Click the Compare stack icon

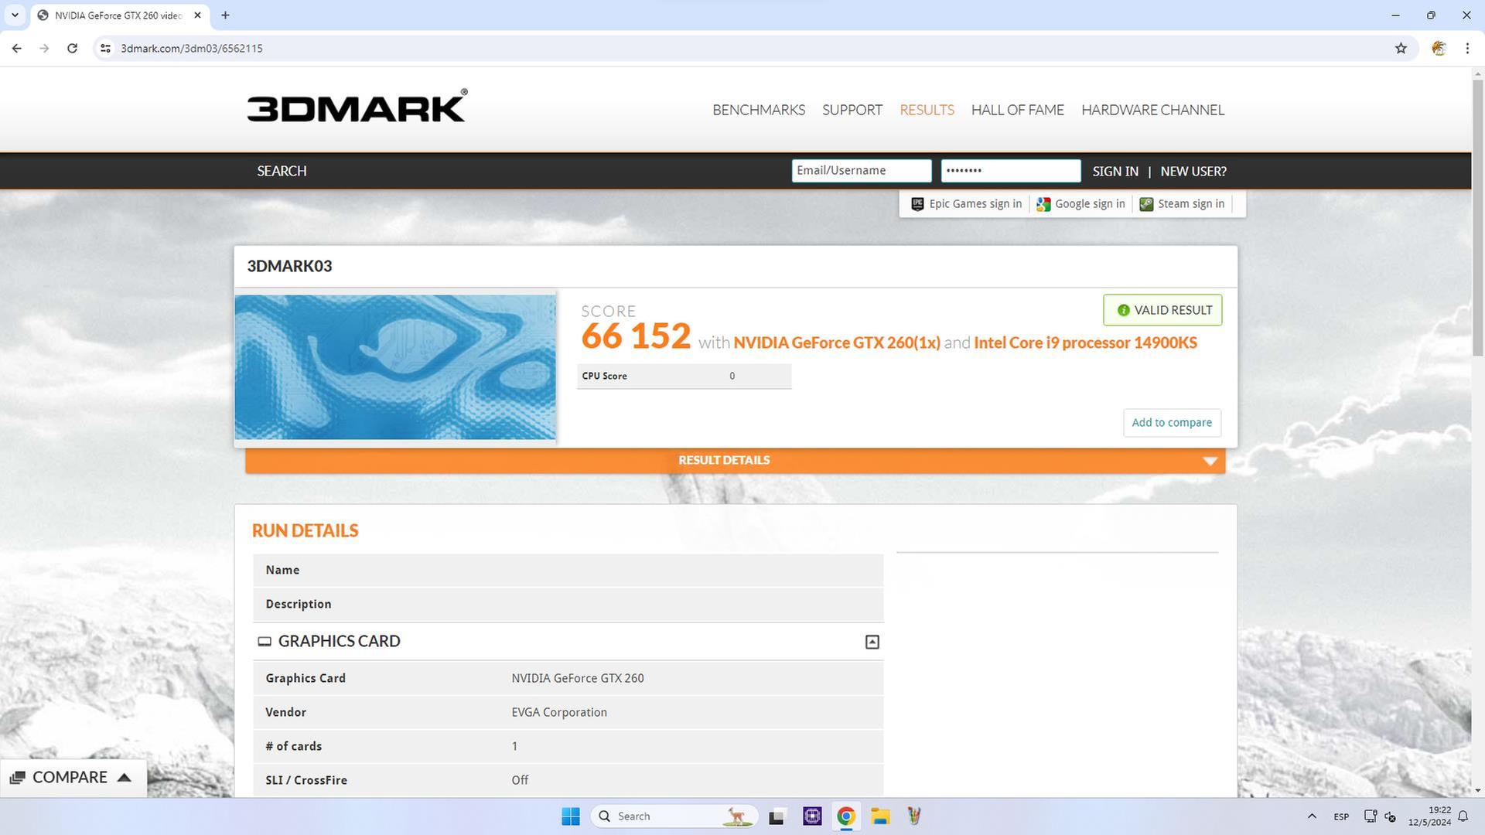pos(17,778)
